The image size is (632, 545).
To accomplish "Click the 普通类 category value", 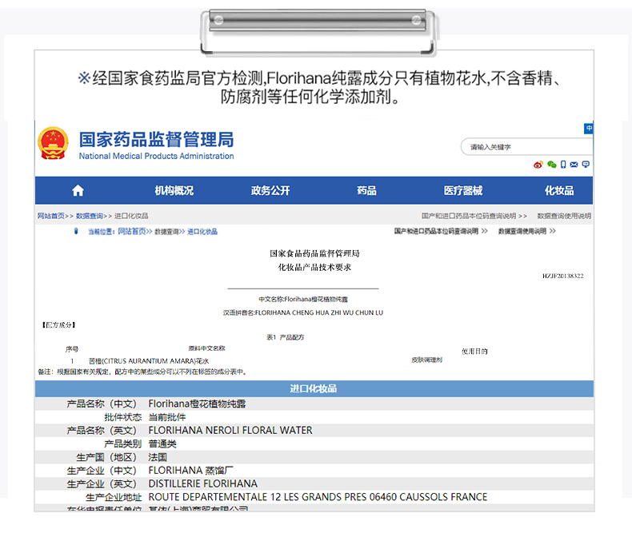I will tap(162, 444).
